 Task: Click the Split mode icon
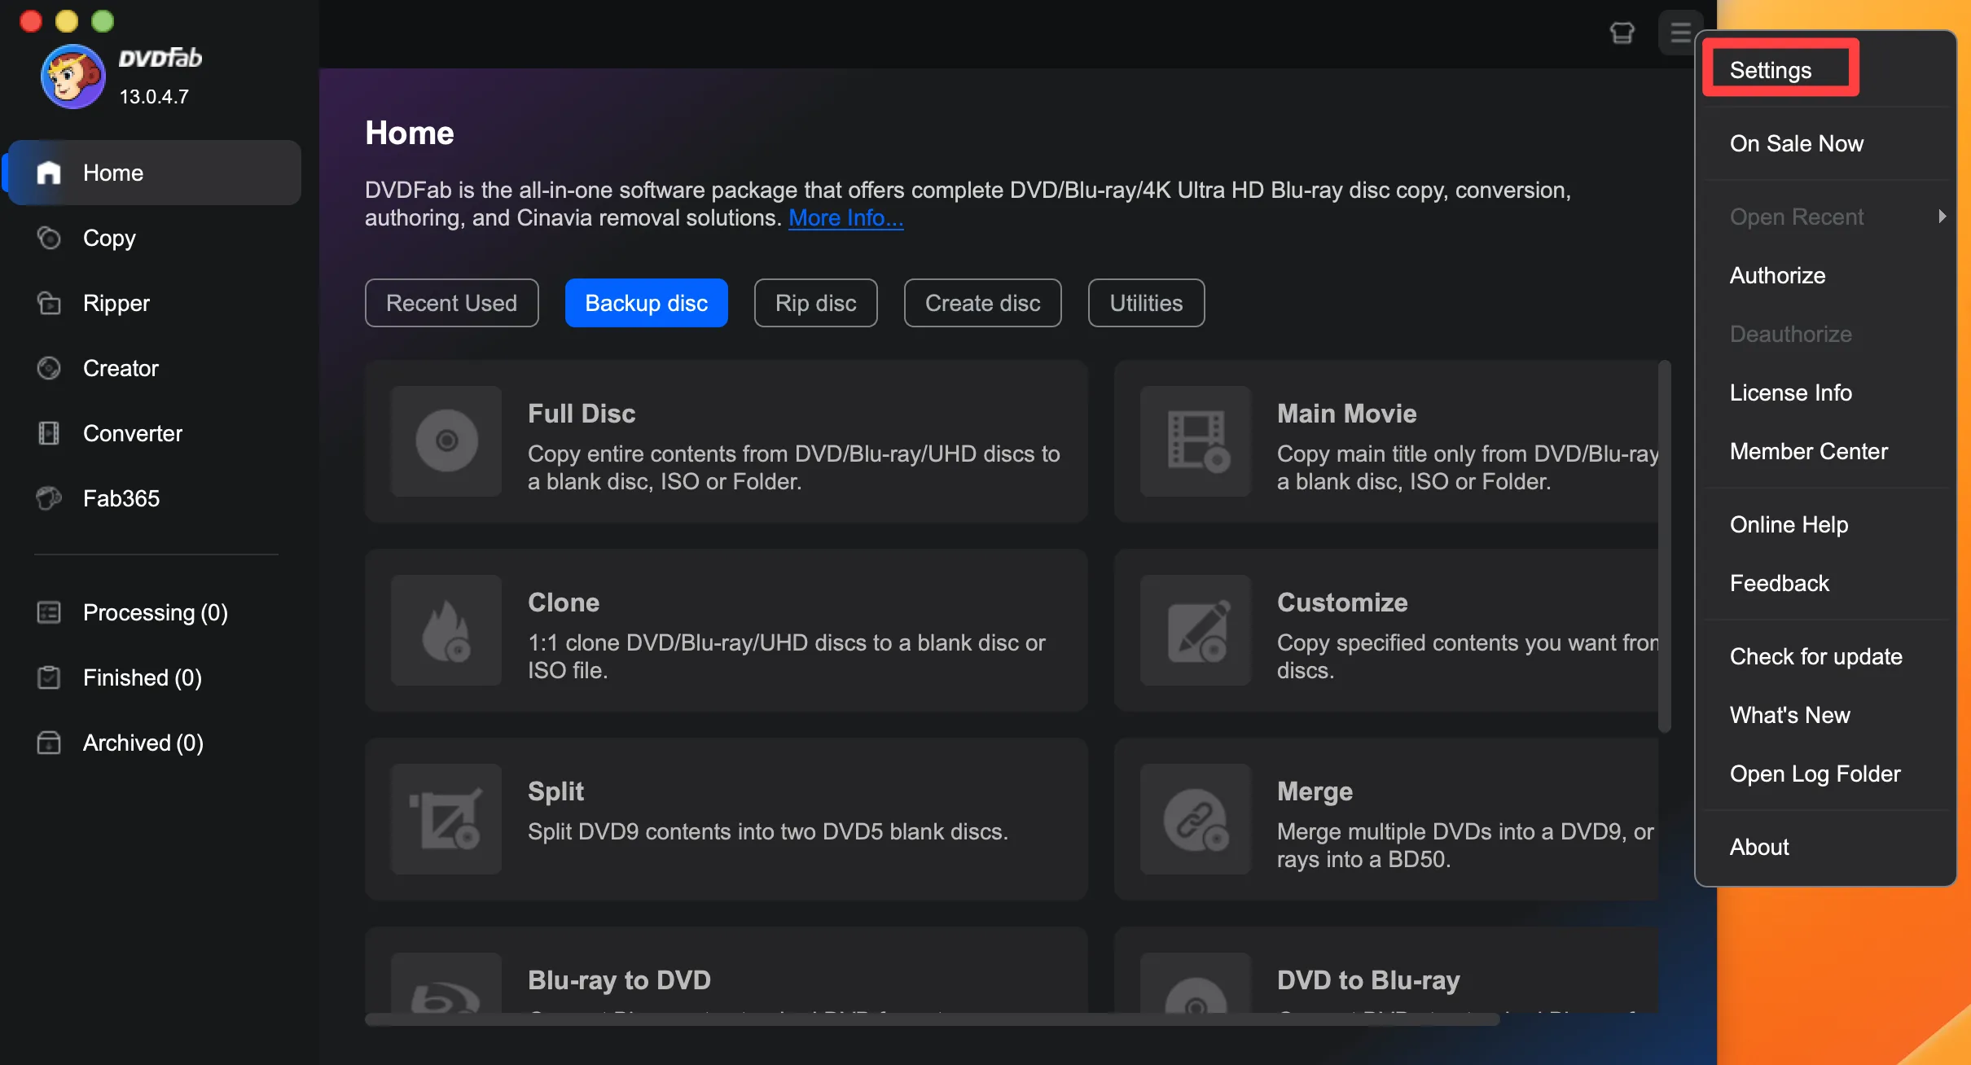446,818
